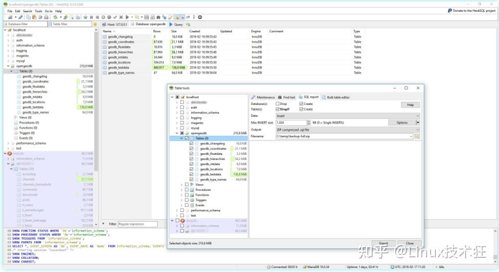
Task: Open the File menu
Action: coord(10,11)
